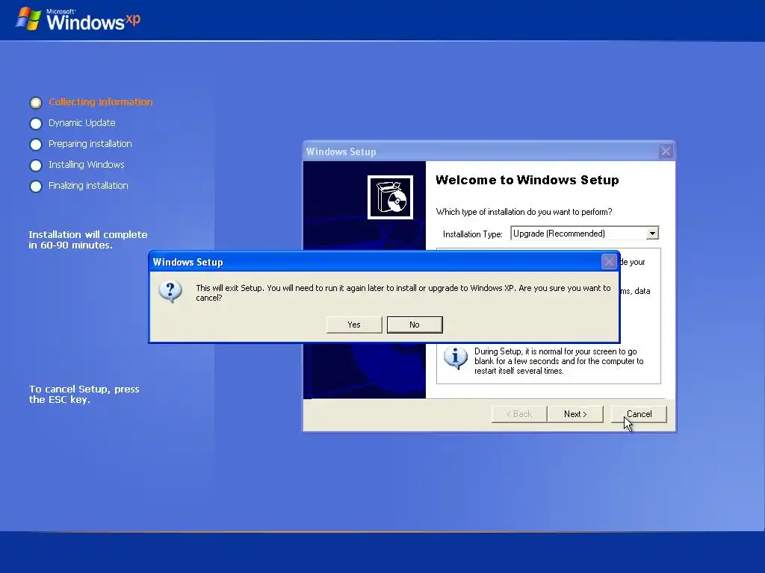Click 'To cancel Setup, press the ESC key' text
Image resolution: width=765 pixels, height=573 pixels.
(x=84, y=394)
